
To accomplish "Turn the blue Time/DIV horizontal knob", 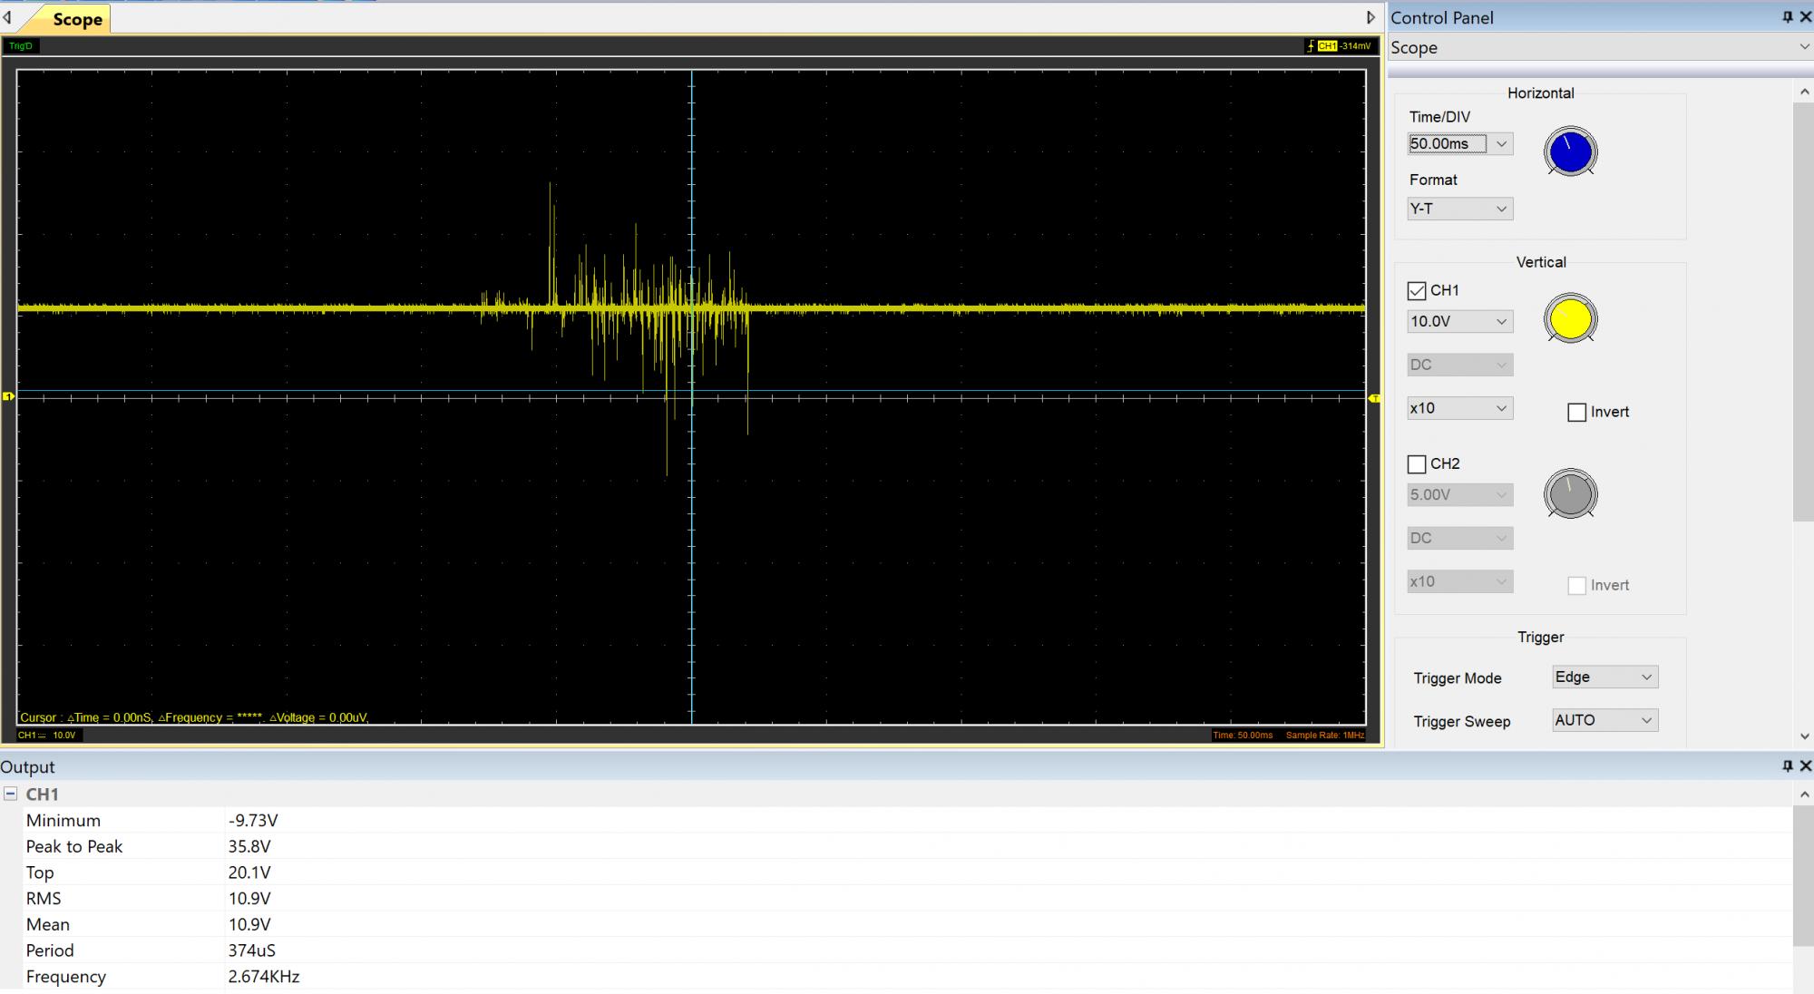I will [x=1570, y=152].
